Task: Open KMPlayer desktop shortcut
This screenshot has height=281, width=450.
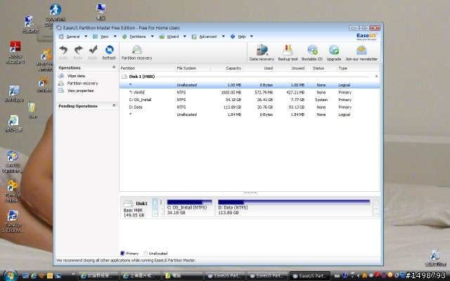Action: pos(14,93)
